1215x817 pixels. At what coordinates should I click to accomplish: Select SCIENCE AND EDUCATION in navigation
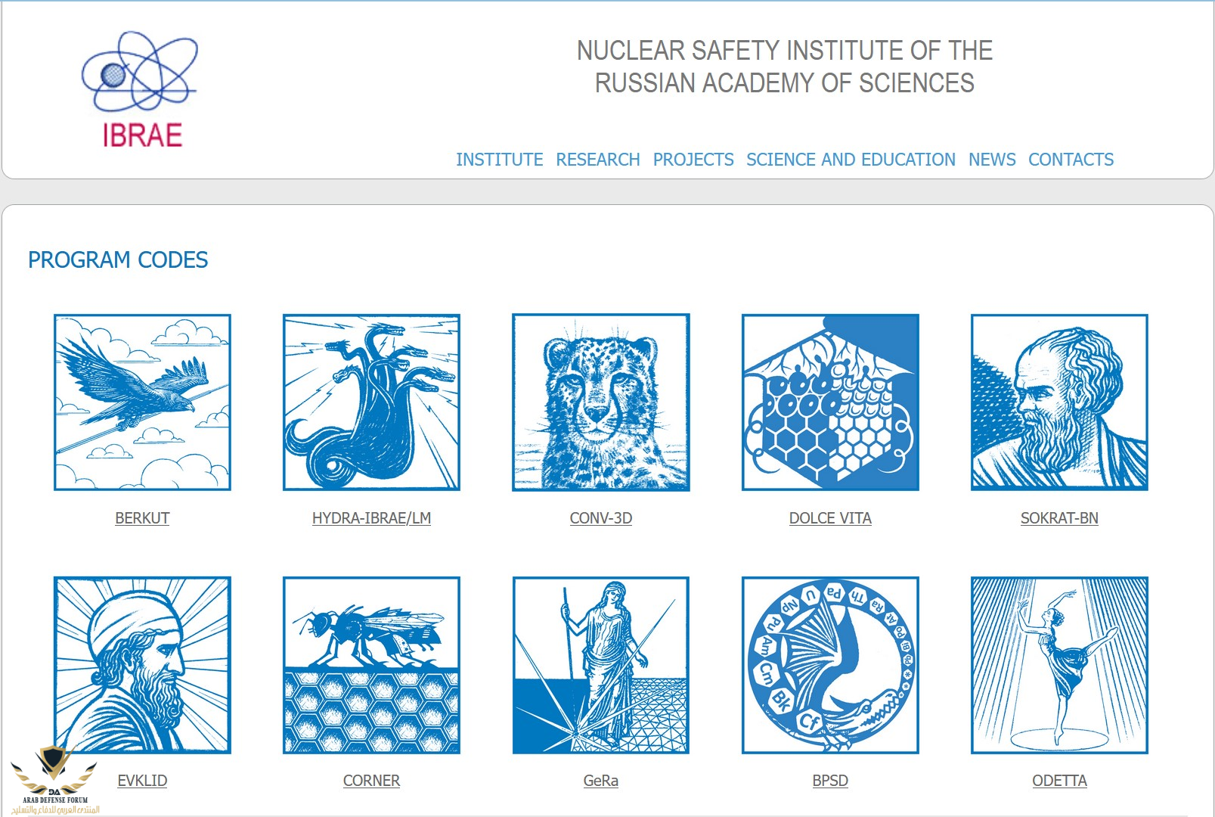[851, 160]
